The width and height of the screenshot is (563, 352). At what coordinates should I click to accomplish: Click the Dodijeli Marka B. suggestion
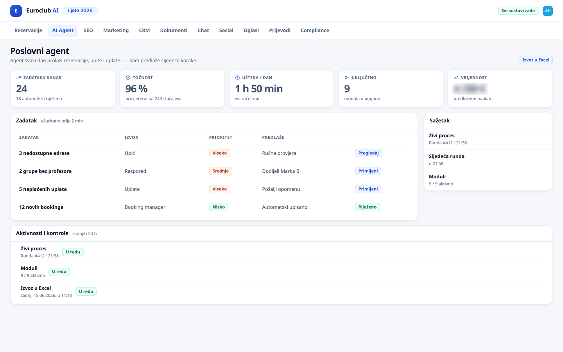click(x=281, y=171)
